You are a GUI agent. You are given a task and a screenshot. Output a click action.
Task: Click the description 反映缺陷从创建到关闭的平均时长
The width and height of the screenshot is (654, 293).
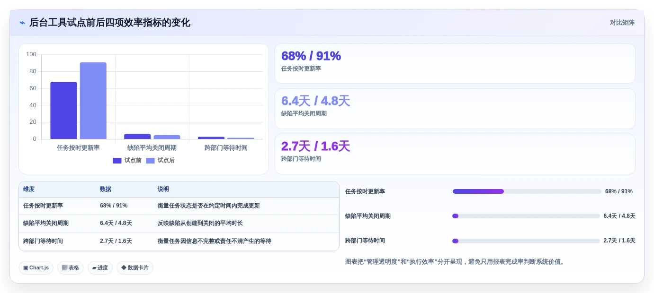pos(200,223)
